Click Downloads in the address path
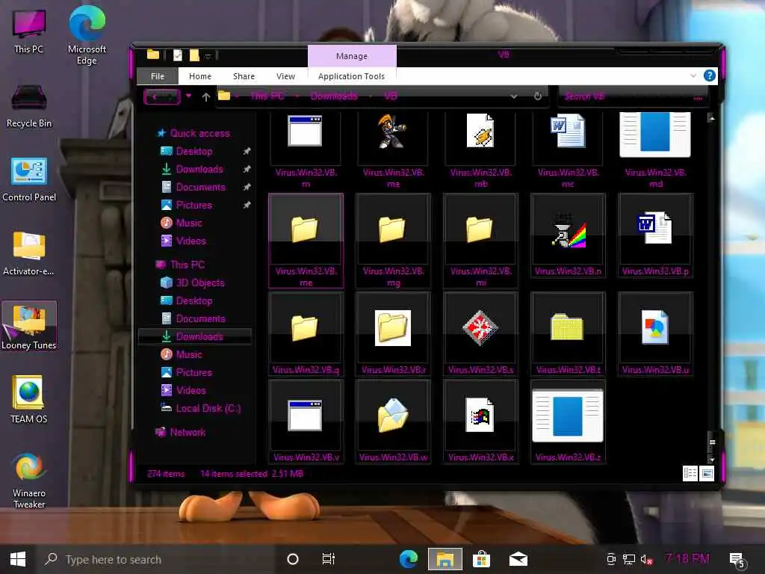 334,96
